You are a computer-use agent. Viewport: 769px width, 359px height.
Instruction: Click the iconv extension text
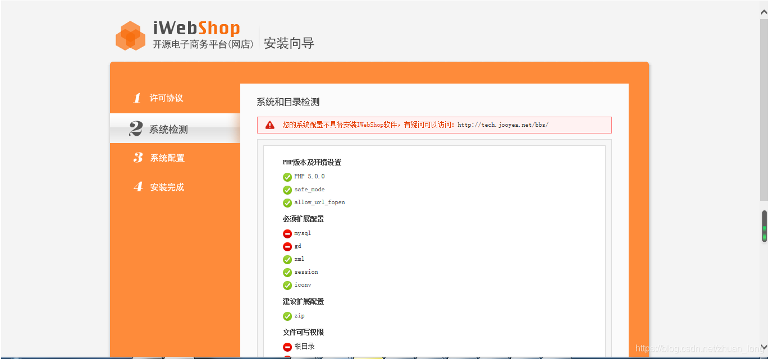303,285
